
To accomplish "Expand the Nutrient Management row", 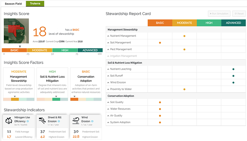I will (x=108, y=36).
